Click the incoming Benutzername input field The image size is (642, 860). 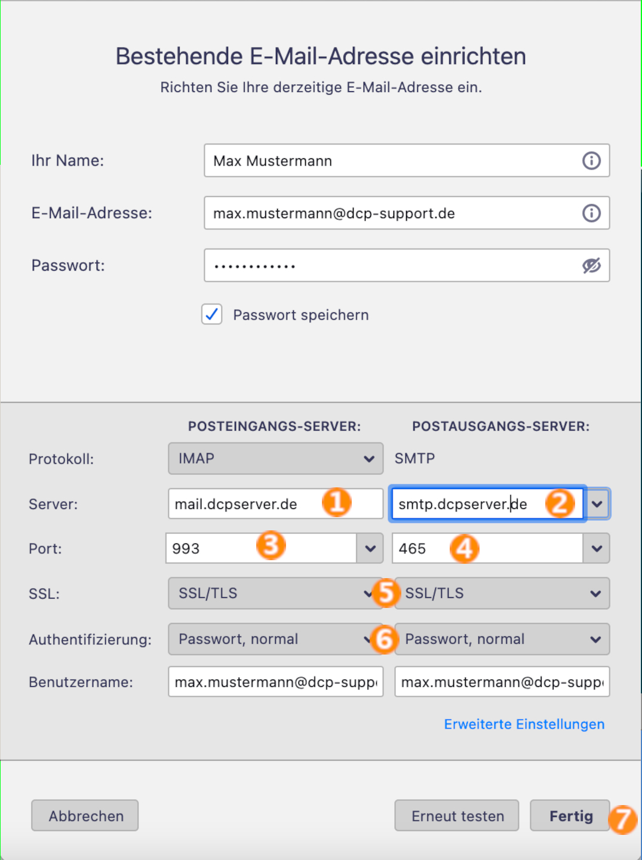[x=275, y=682]
